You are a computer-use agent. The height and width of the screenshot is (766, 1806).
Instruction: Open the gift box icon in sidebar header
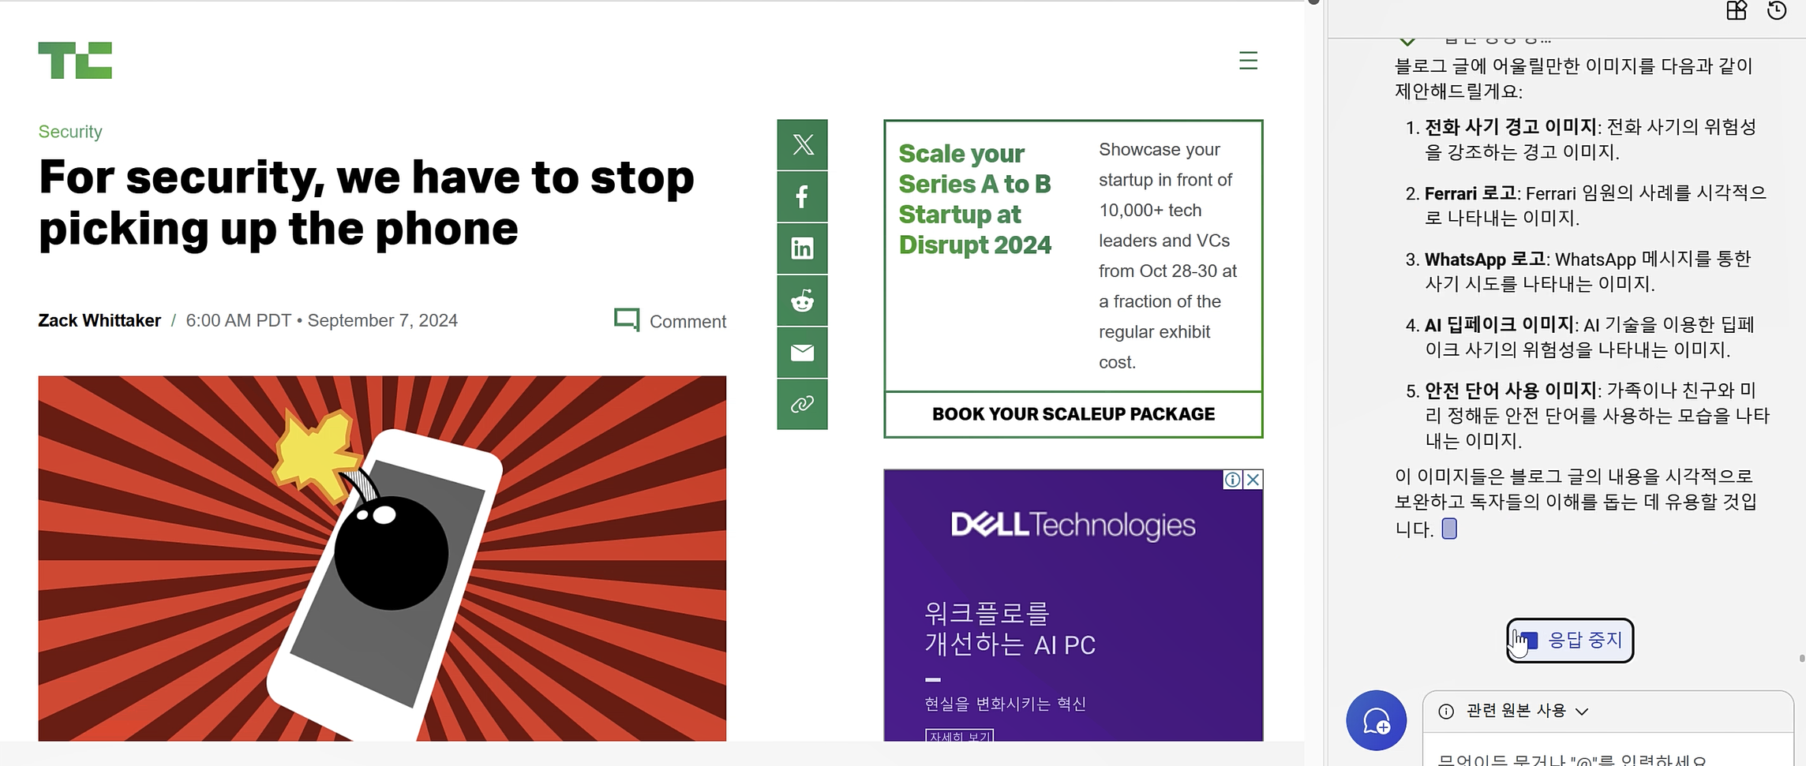(1736, 10)
